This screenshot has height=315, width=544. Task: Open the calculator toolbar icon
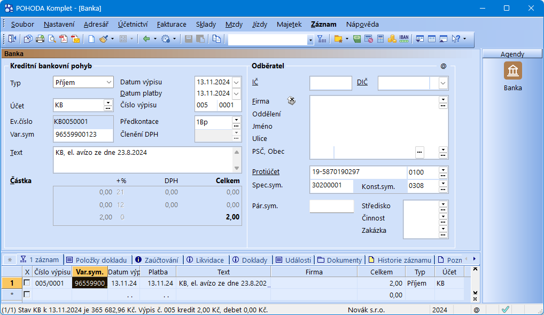click(380, 39)
